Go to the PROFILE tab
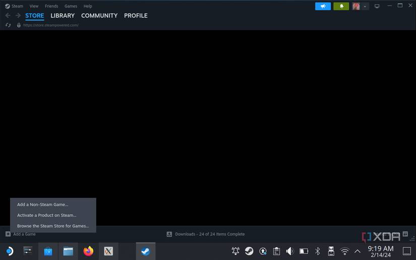The height and width of the screenshot is (260, 416). [x=136, y=16]
